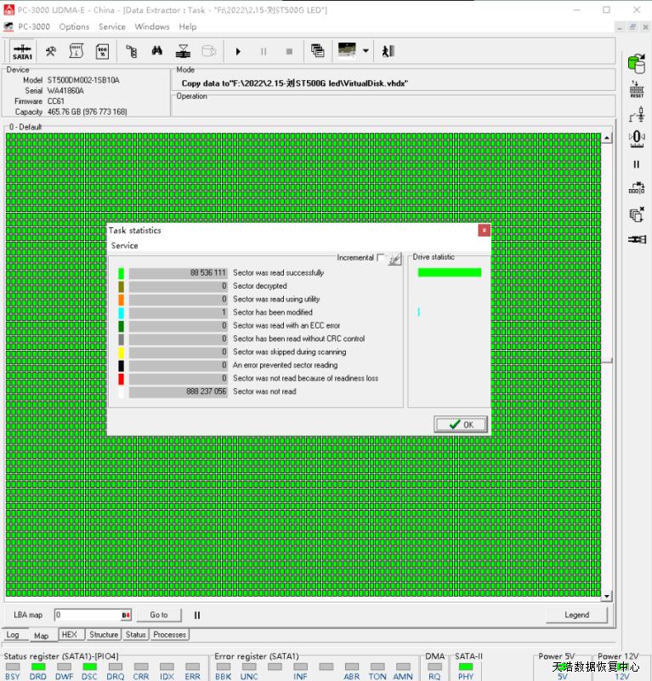This screenshot has height=681, width=652.
Task: Click the binoculars search icon in toolbar
Action: (157, 51)
